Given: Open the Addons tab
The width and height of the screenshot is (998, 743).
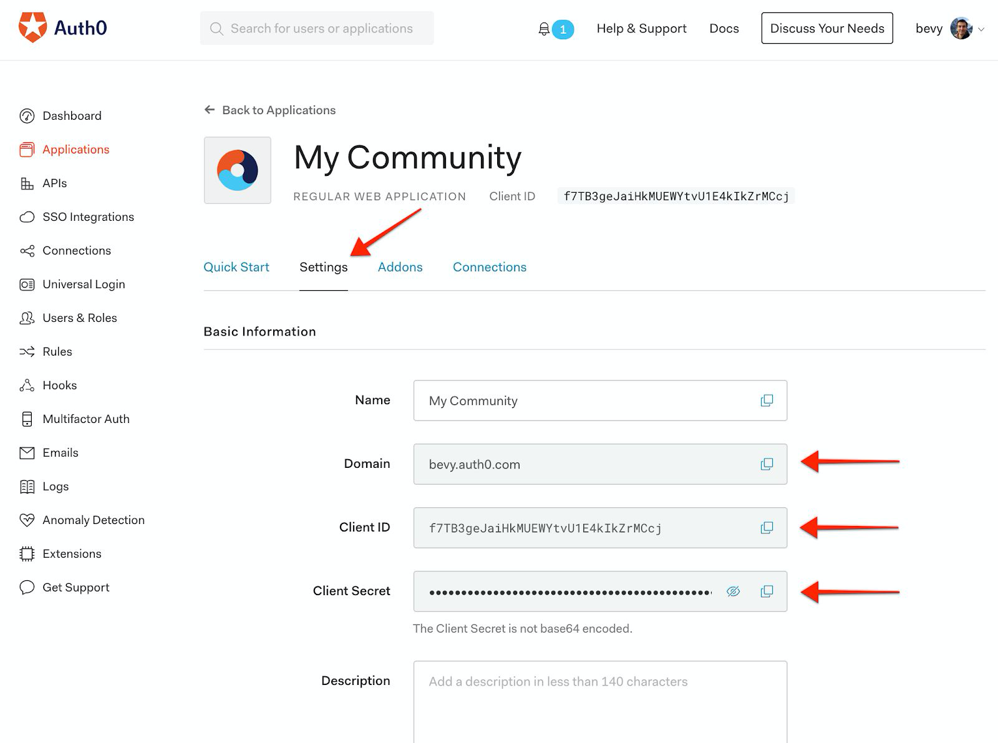Looking at the screenshot, I should tap(400, 267).
